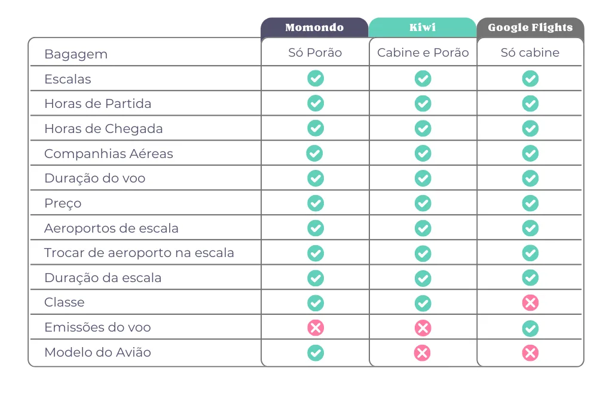Click the Kiwi checkmark in the Preço row

point(423,203)
